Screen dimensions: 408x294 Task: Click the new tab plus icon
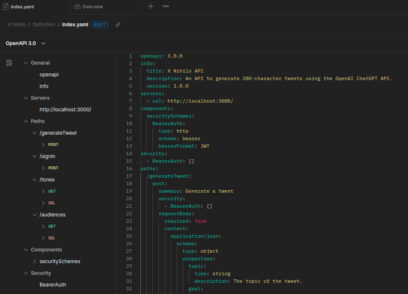(151, 6)
